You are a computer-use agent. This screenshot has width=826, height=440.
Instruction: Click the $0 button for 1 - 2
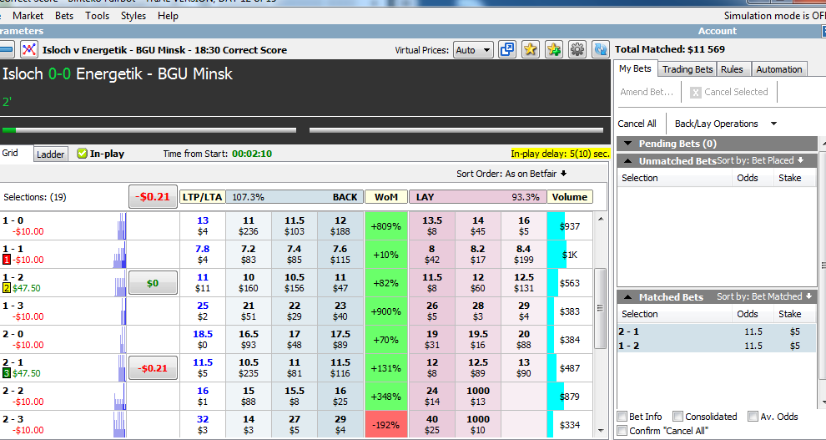click(x=153, y=283)
